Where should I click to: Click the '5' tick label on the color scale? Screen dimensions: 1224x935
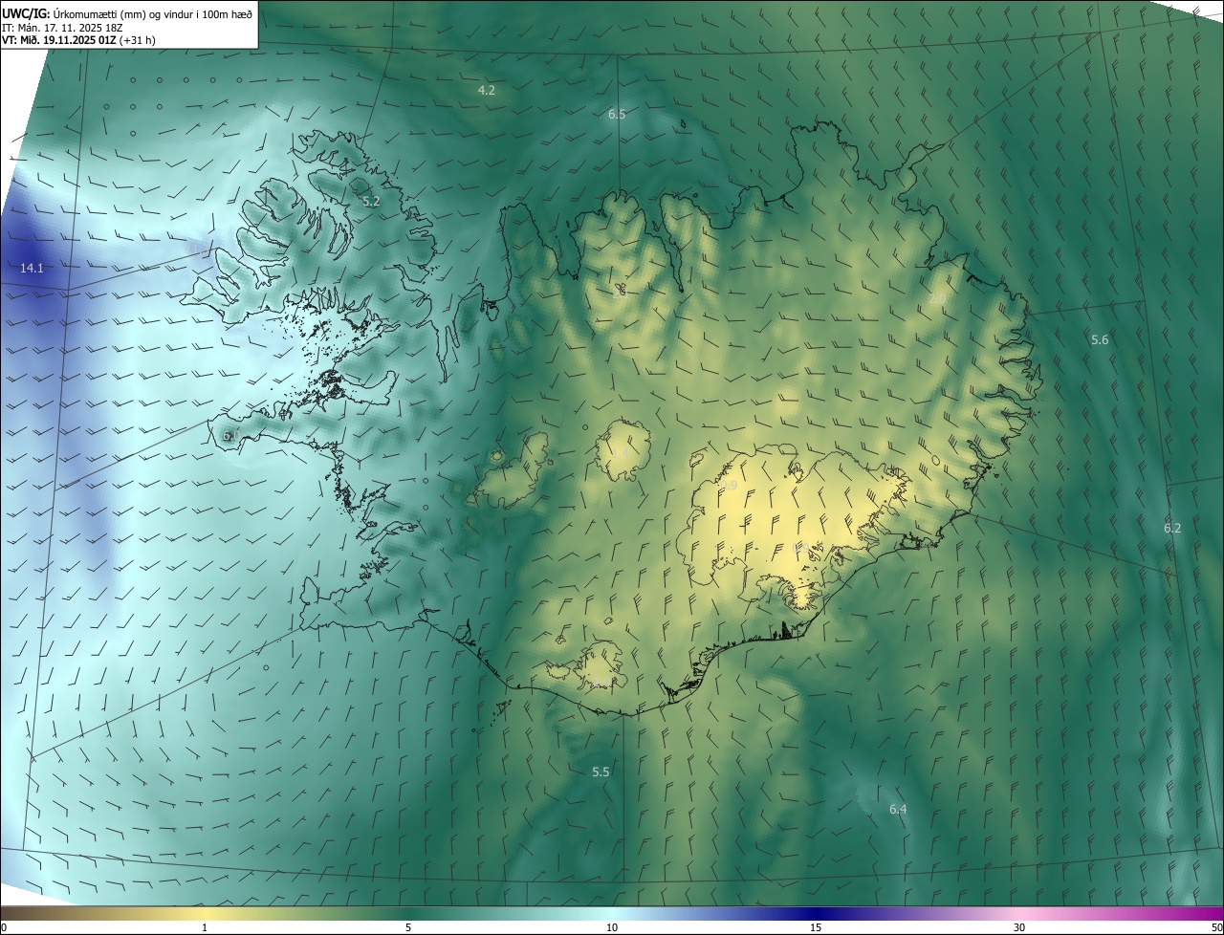click(408, 927)
